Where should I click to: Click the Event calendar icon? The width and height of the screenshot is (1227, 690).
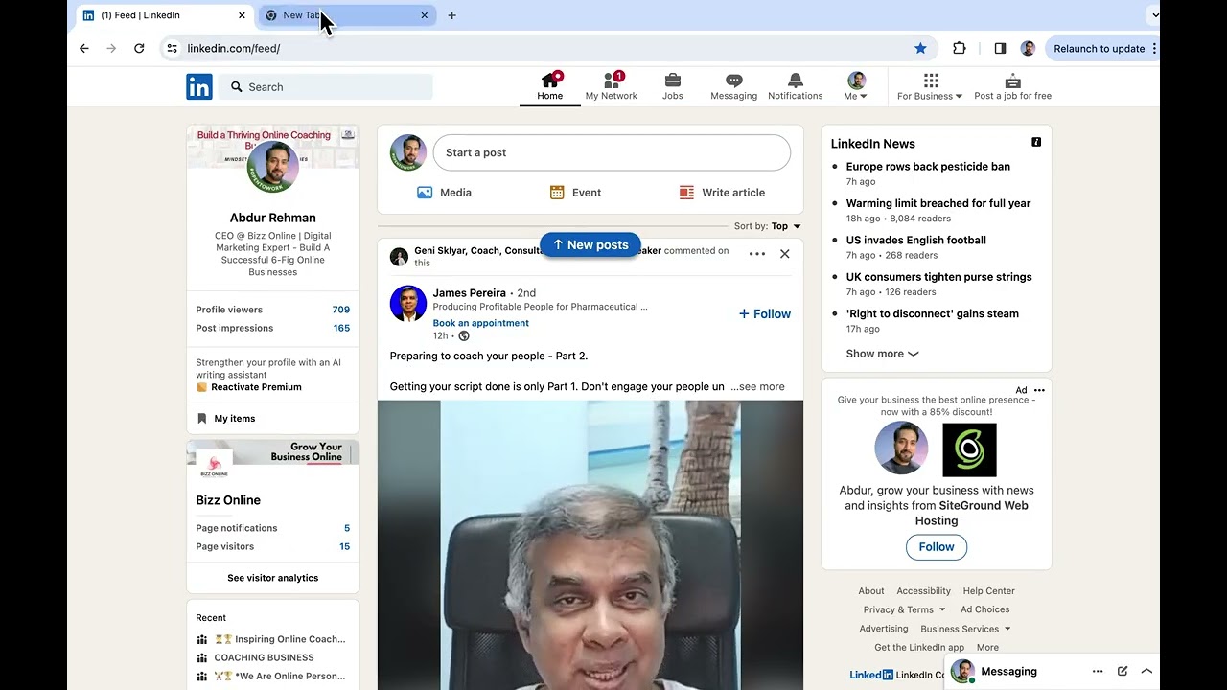click(x=557, y=193)
